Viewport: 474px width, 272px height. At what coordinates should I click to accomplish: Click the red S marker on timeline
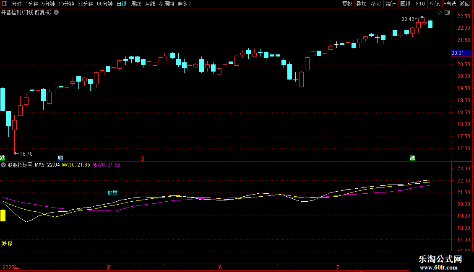tap(142, 159)
